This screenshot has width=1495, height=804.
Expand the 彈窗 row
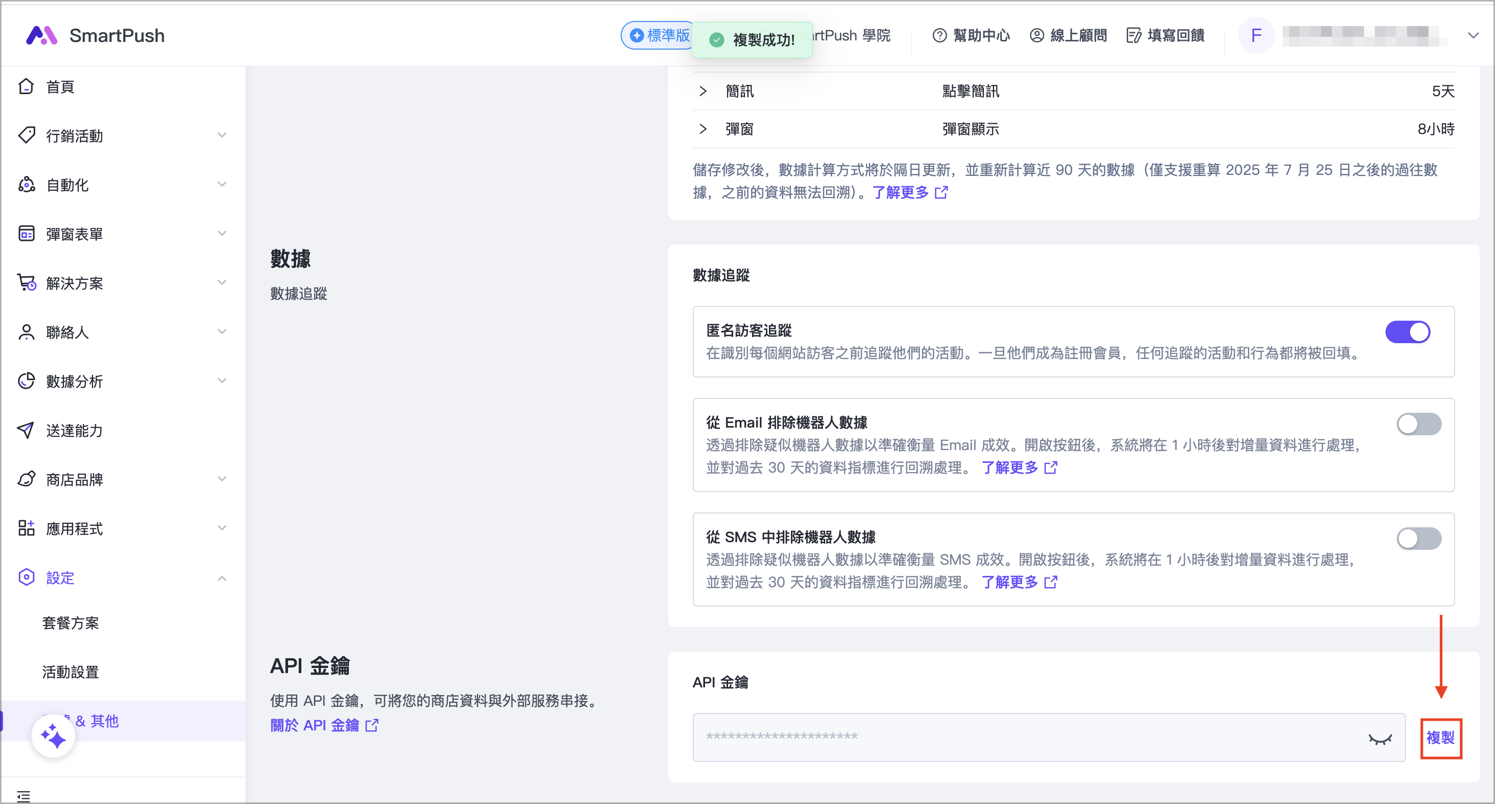(x=703, y=129)
